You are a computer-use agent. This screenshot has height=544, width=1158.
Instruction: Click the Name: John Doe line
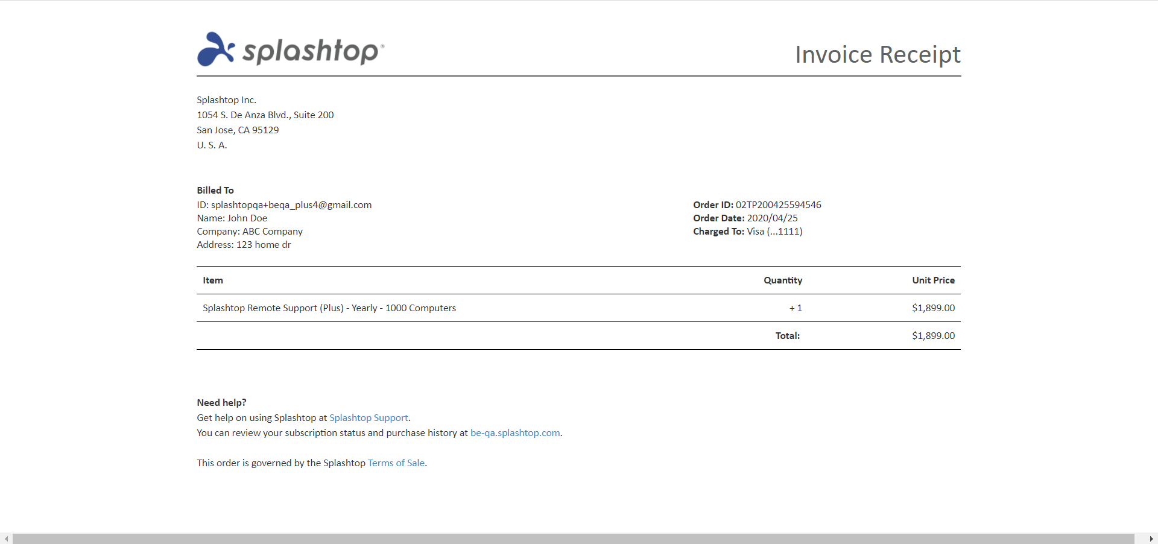click(x=232, y=218)
